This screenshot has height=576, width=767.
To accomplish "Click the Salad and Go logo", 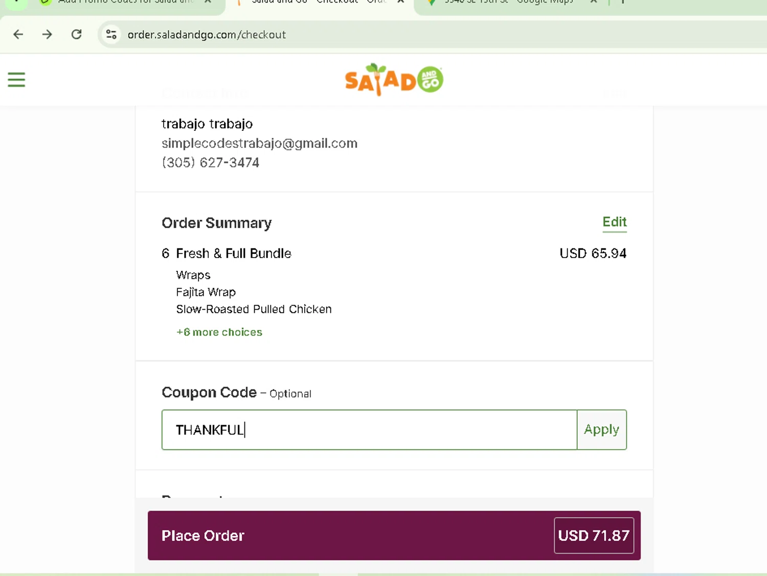I will pyautogui.click(x=394, y=80).
